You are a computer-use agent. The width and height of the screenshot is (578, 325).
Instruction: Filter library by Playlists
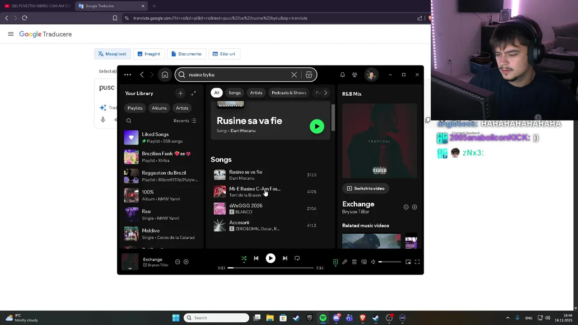click(135, 108)
